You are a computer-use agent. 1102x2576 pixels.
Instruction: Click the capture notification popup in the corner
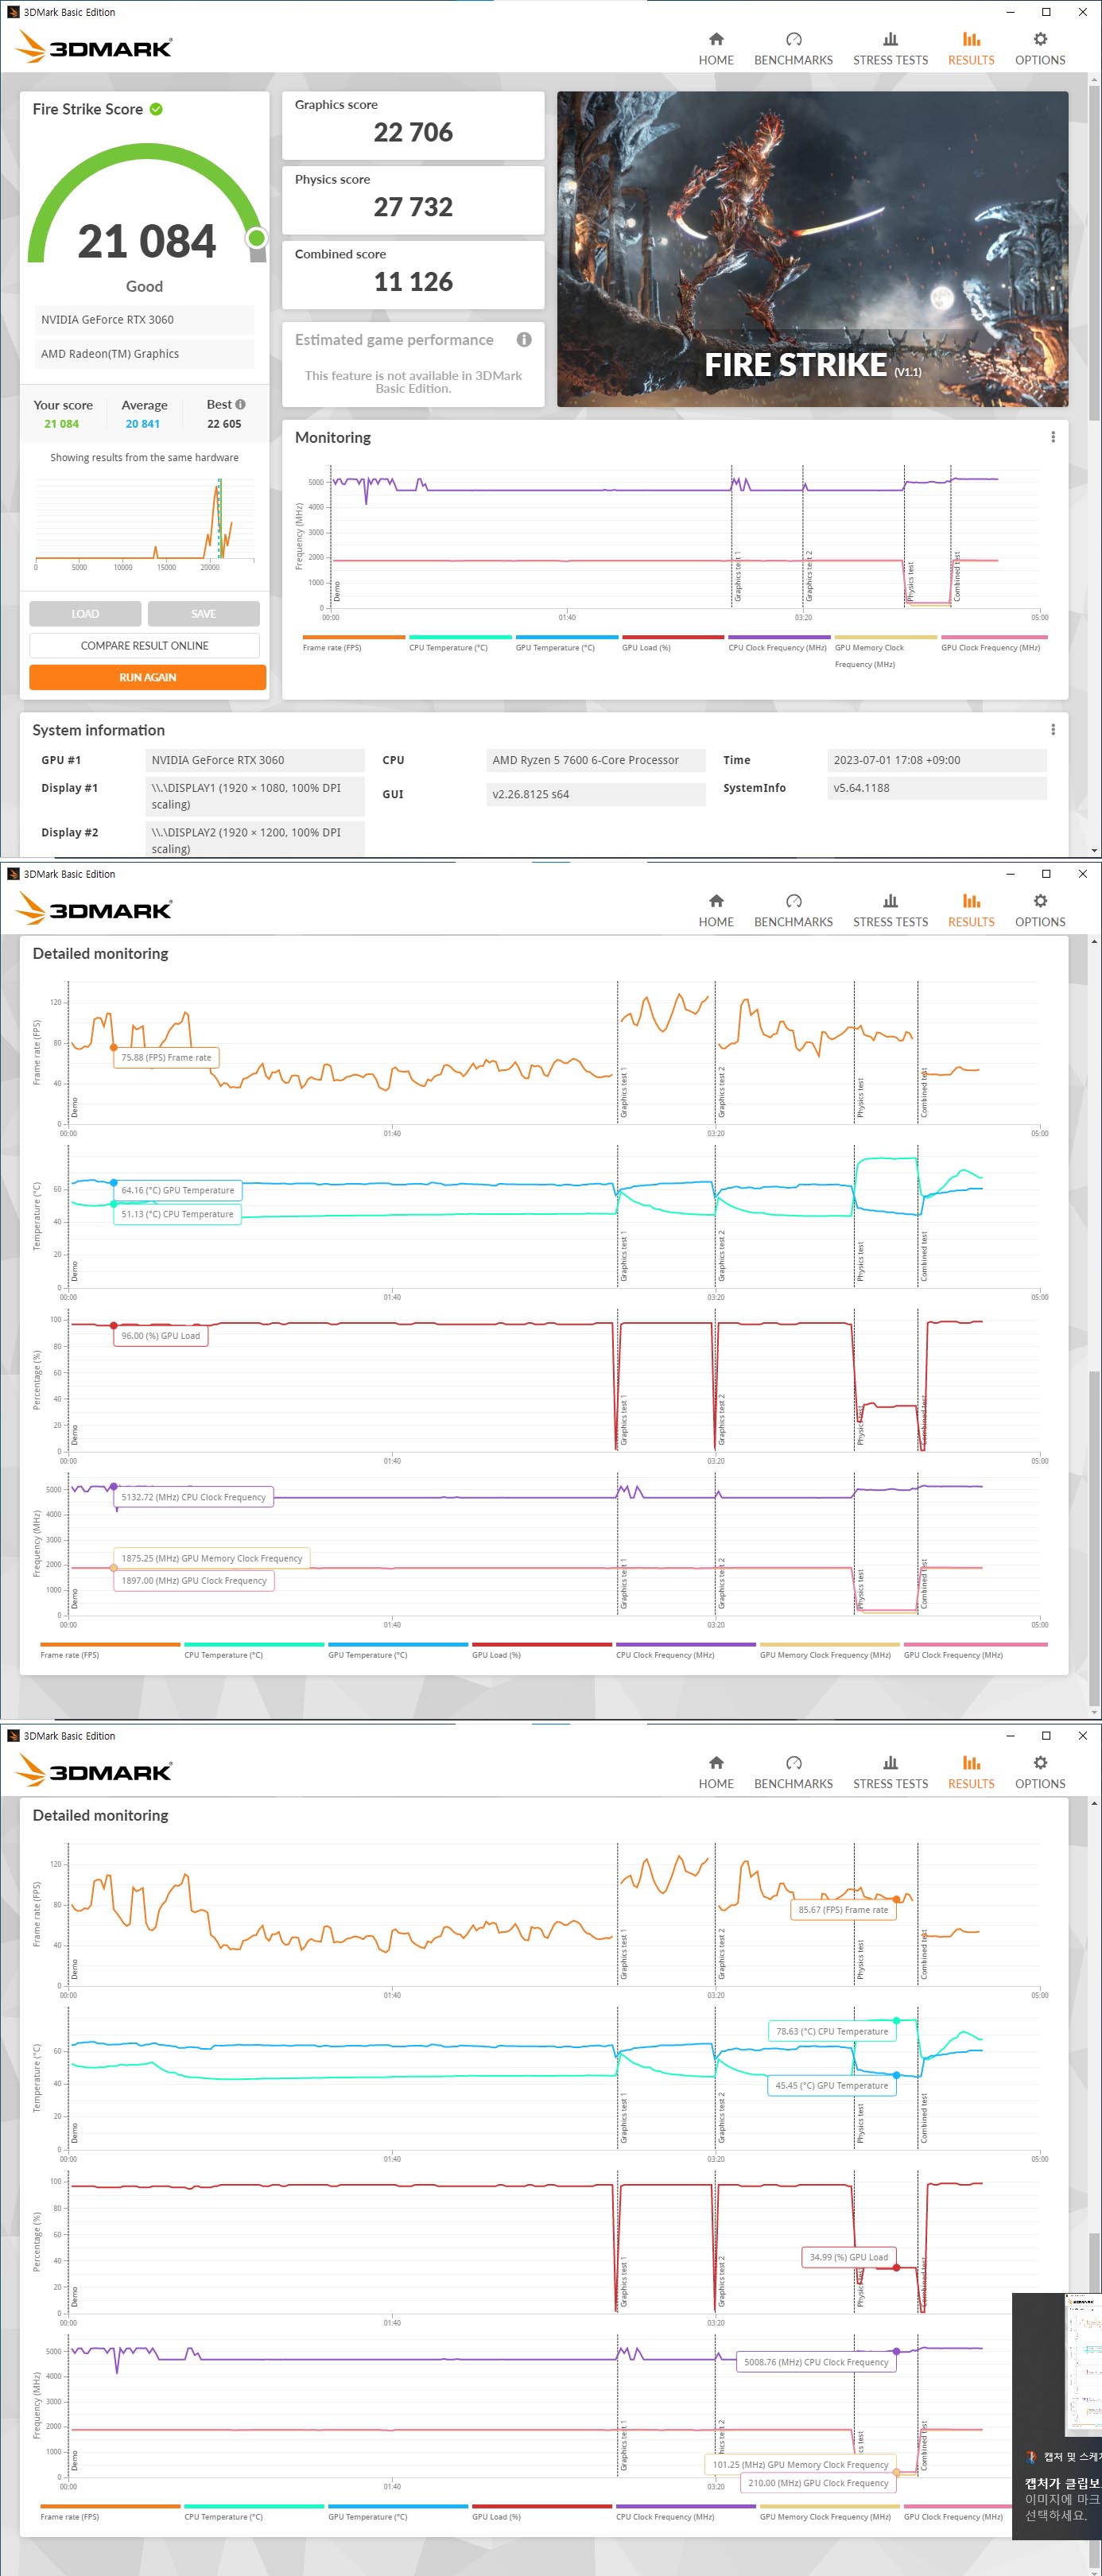point(1057,2416)
